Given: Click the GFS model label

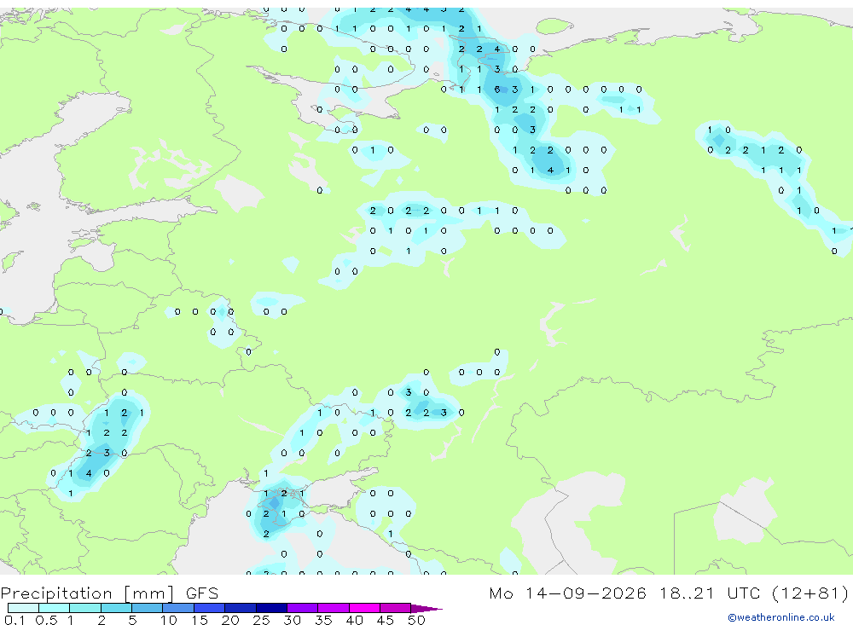Looking at the screenshot, I should [x=202, y=593].
